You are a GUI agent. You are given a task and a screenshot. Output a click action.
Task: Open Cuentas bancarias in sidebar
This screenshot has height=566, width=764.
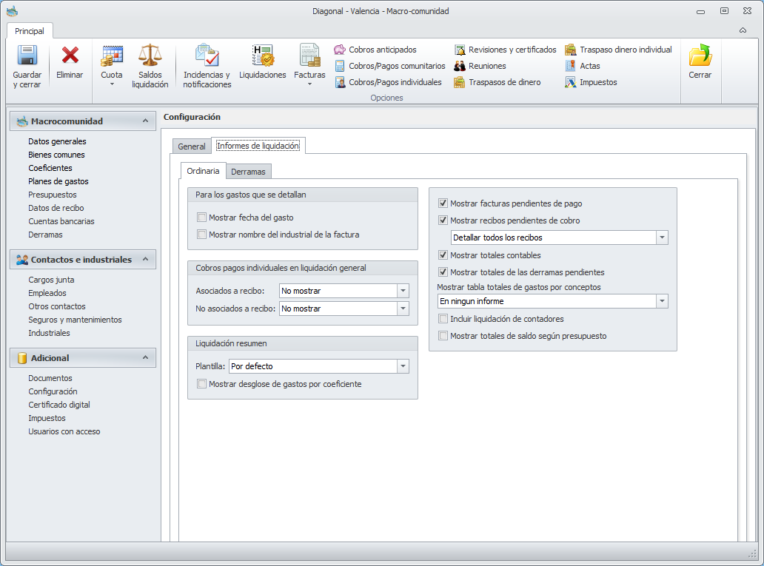(61, 221)
